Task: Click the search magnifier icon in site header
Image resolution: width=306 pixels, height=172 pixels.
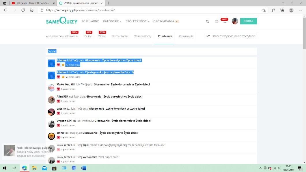Action: pyautogui.click(x=207, y=21)
